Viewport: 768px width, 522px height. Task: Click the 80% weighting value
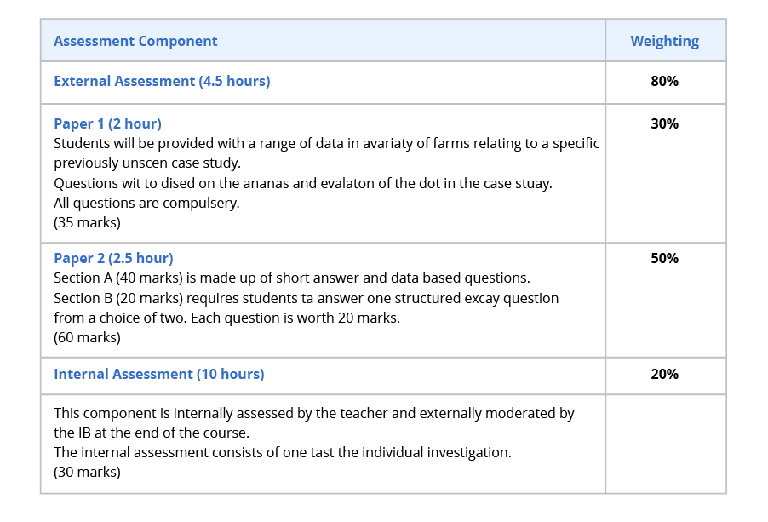(664, 82)
